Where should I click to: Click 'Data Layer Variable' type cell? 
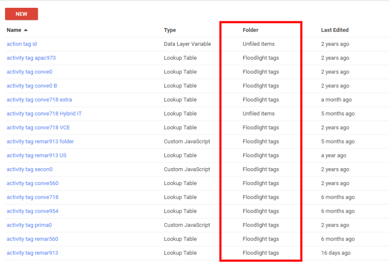[x=187, y=44]
